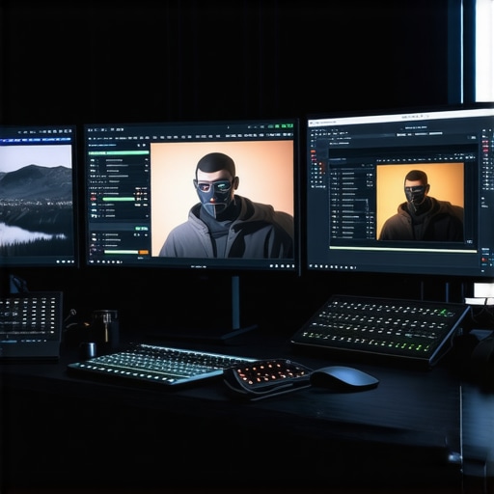Click the orange-background preview on right monitor

click(x=420, y=202)
